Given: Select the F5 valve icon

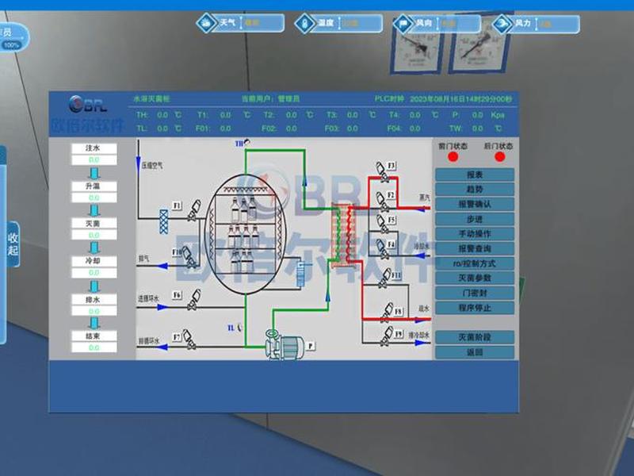Looking at the screenshot, I should pyautogui.click(x=382, y=224).
